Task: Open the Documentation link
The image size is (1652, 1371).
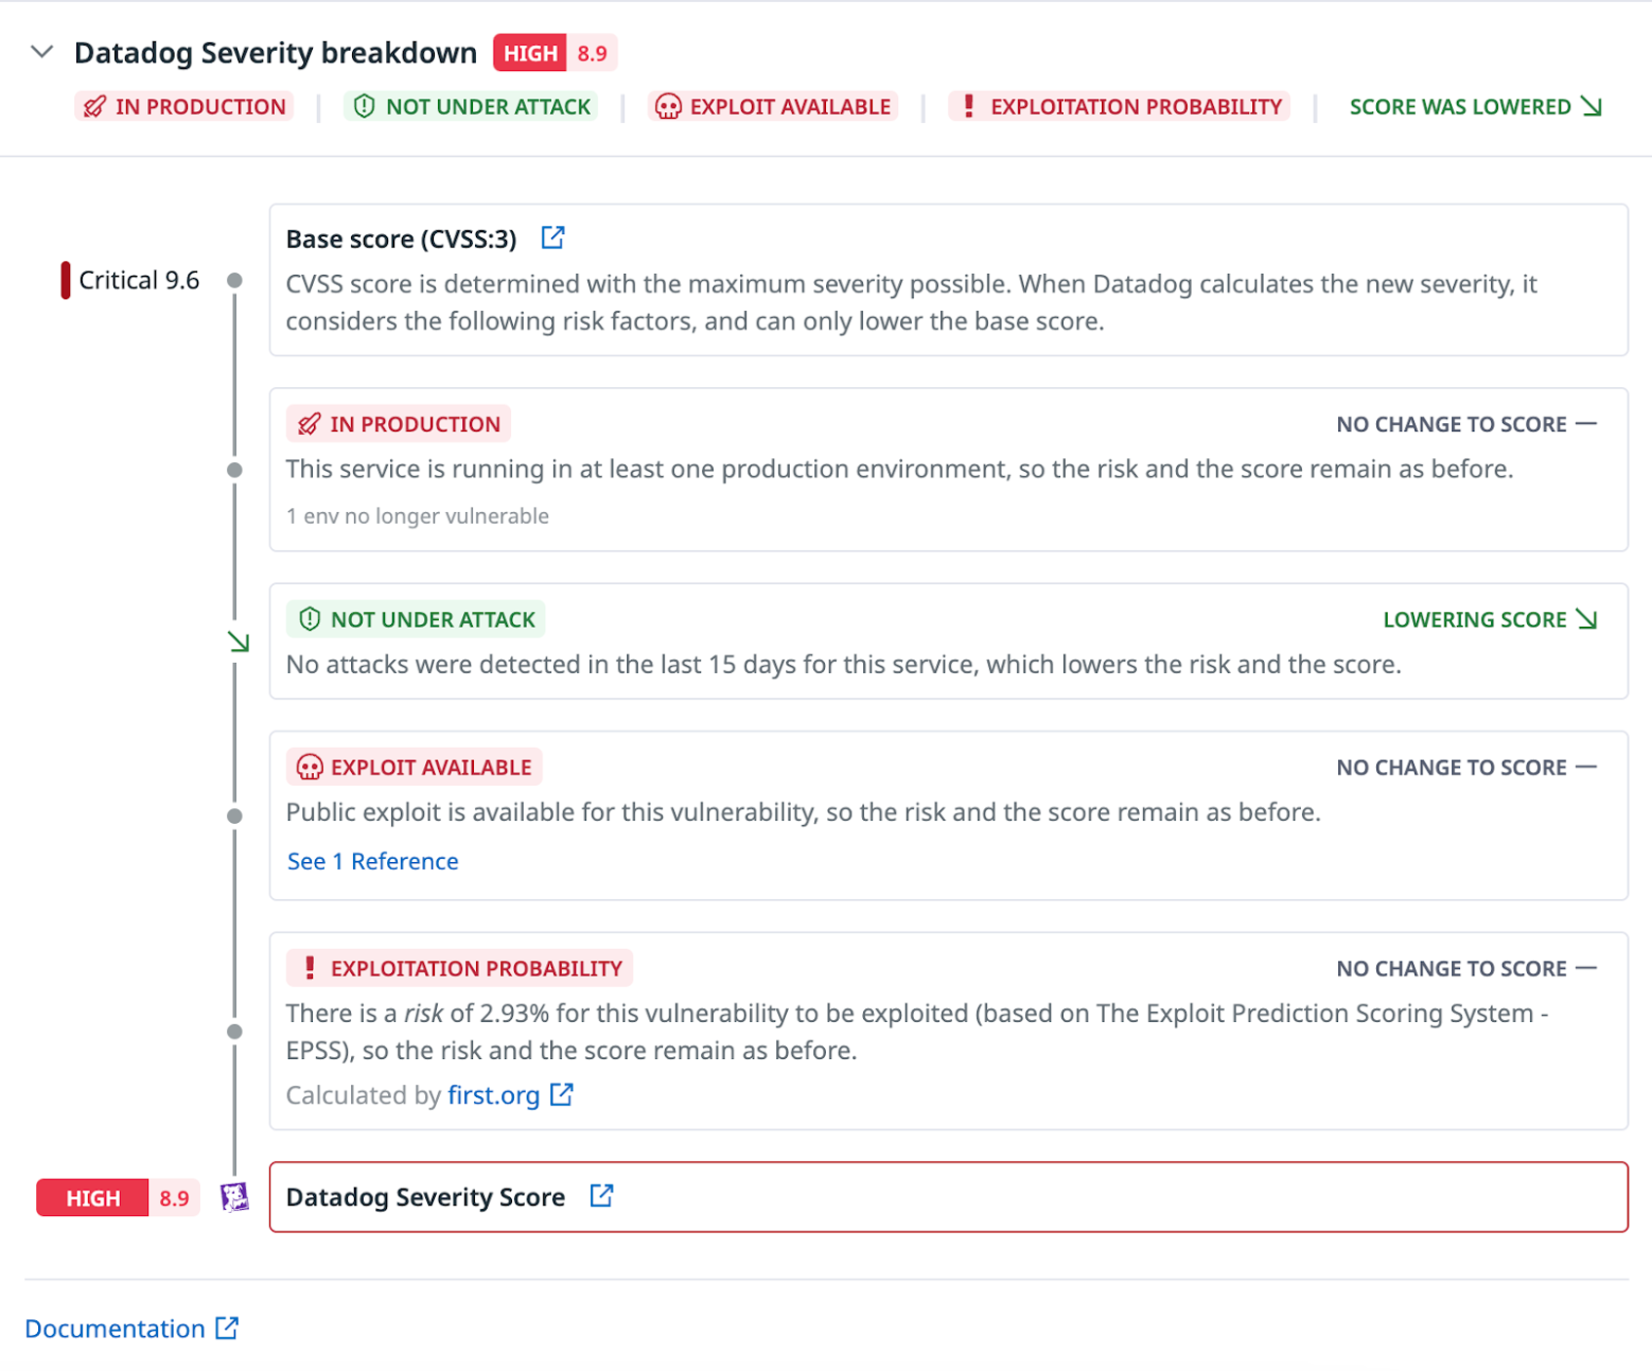Action: coord(114,1327)
